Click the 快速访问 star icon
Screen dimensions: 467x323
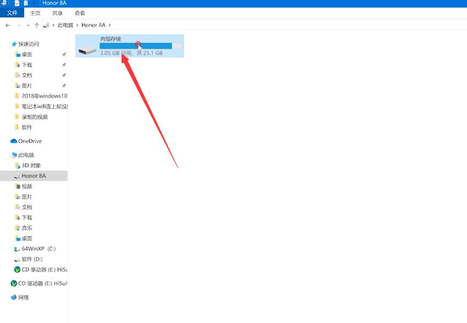point(14,44)
